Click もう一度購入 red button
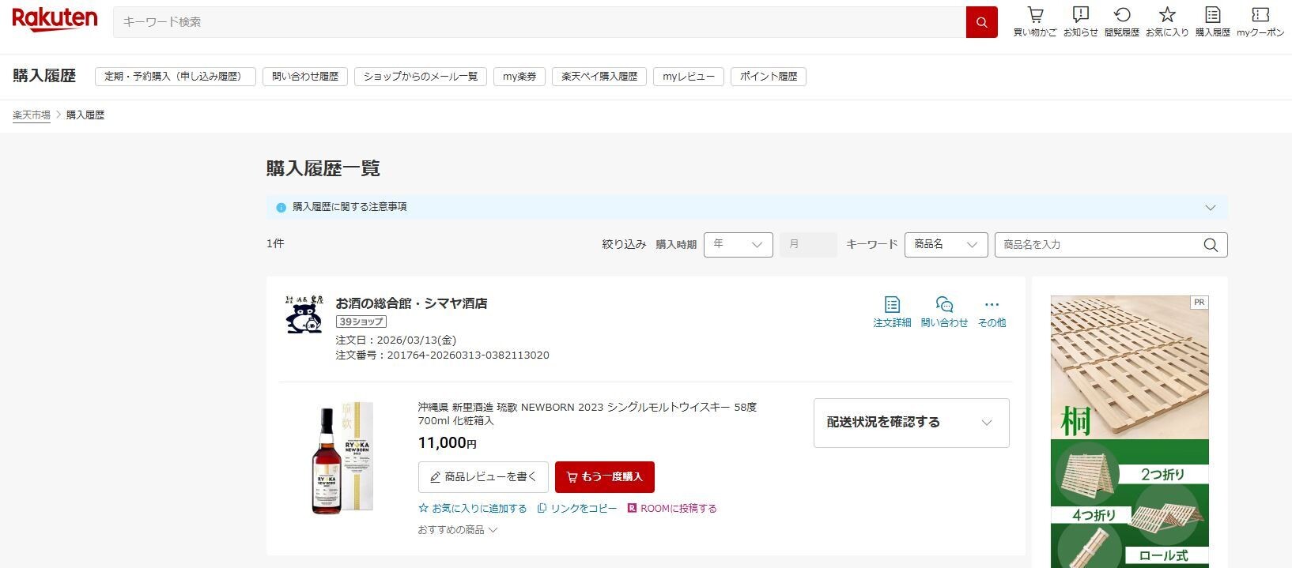The image size is (1292, 568). point(605,477)
